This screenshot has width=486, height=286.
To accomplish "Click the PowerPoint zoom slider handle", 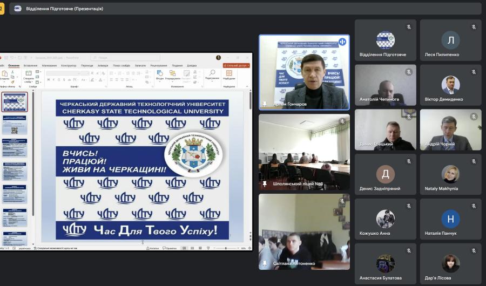I will pos(226,248).
